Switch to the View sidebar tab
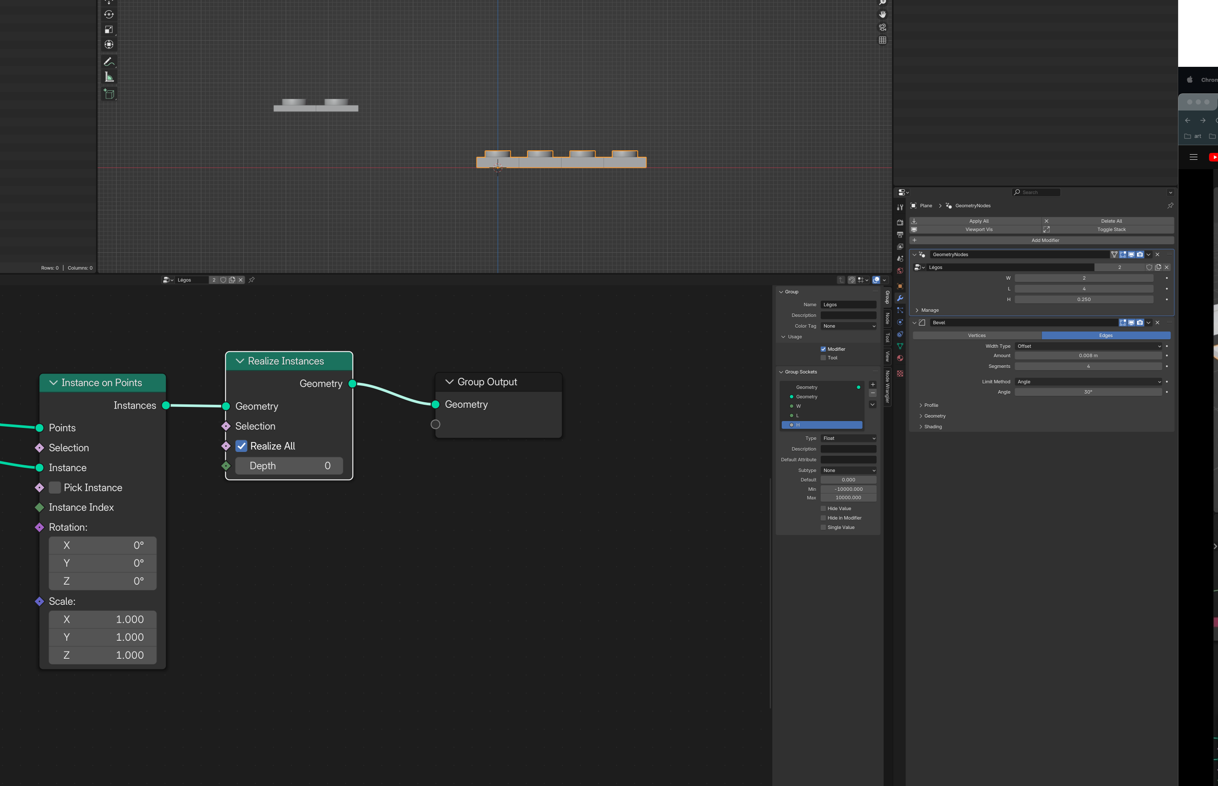This screenshot has height=786, width=1218. 887,356
